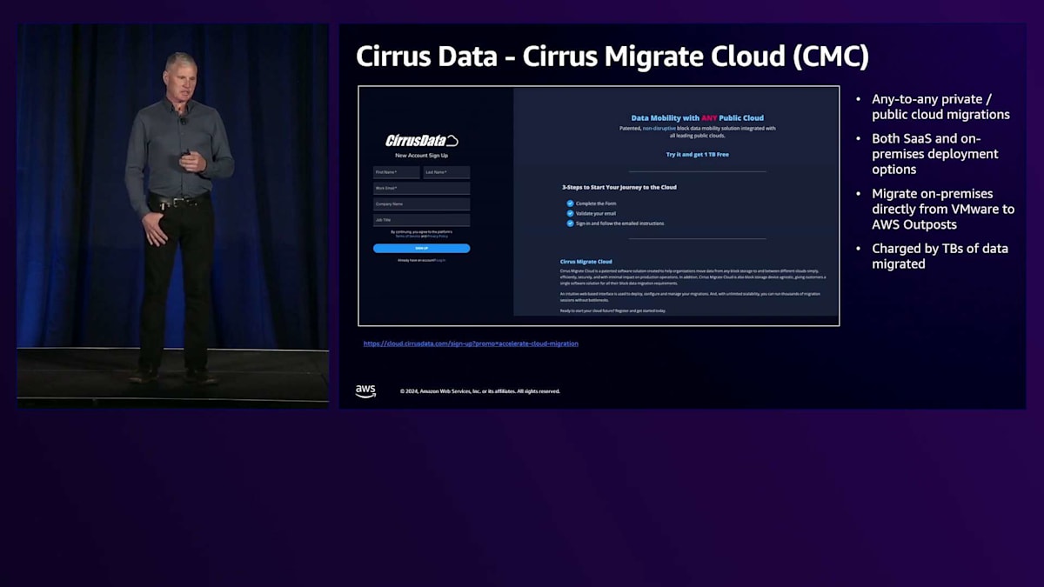Click the 3-Steps to Start Your Journey heading
Screen dimensions: 1044x587
[x=619, y=187]
